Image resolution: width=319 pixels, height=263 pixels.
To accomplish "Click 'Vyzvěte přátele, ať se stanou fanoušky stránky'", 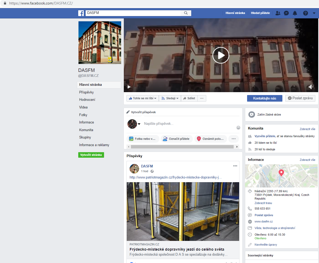I will click(284, 136).
